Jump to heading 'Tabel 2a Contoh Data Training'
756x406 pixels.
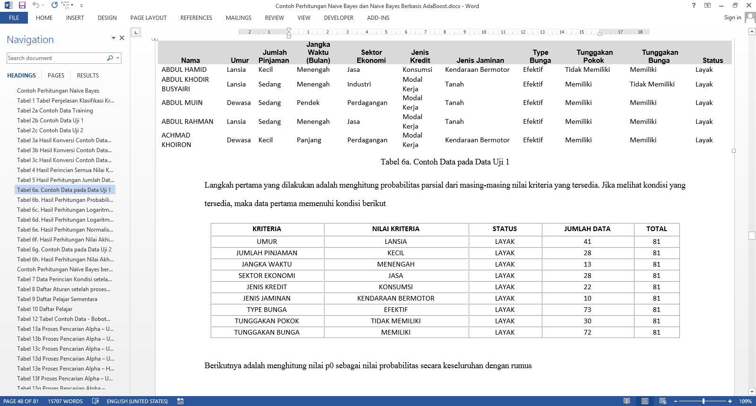pyautogui.click(x=55, y=111)
